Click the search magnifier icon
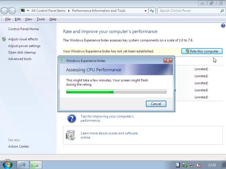 [x=222, y=11]
